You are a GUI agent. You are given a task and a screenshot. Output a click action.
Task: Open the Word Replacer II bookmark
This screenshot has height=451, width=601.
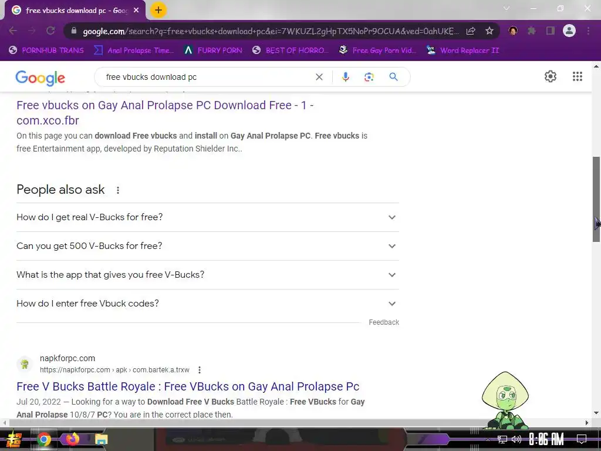[462, 51]
